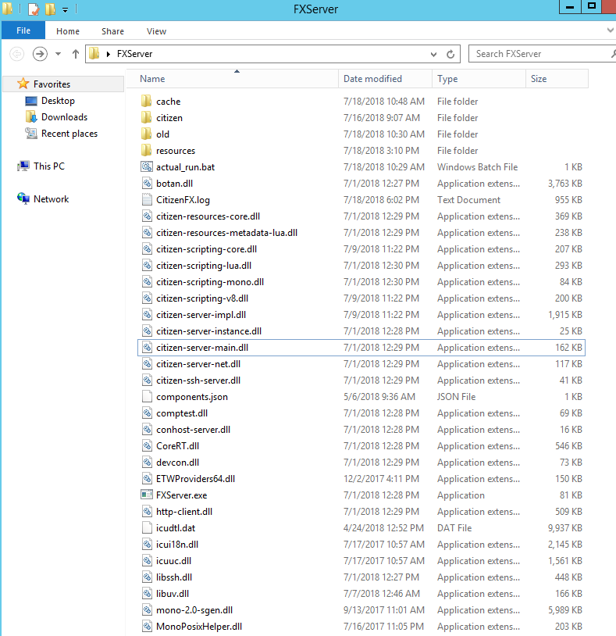Click the Properties quick access toolbar icon
This screenshot has width=616, height=636.
coord(34,9)
